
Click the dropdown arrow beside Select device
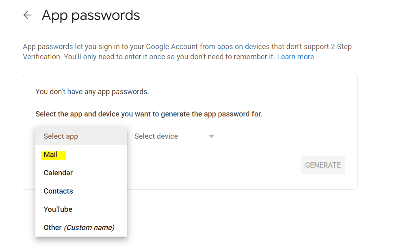pyautogui.click(x=211, y=136)
